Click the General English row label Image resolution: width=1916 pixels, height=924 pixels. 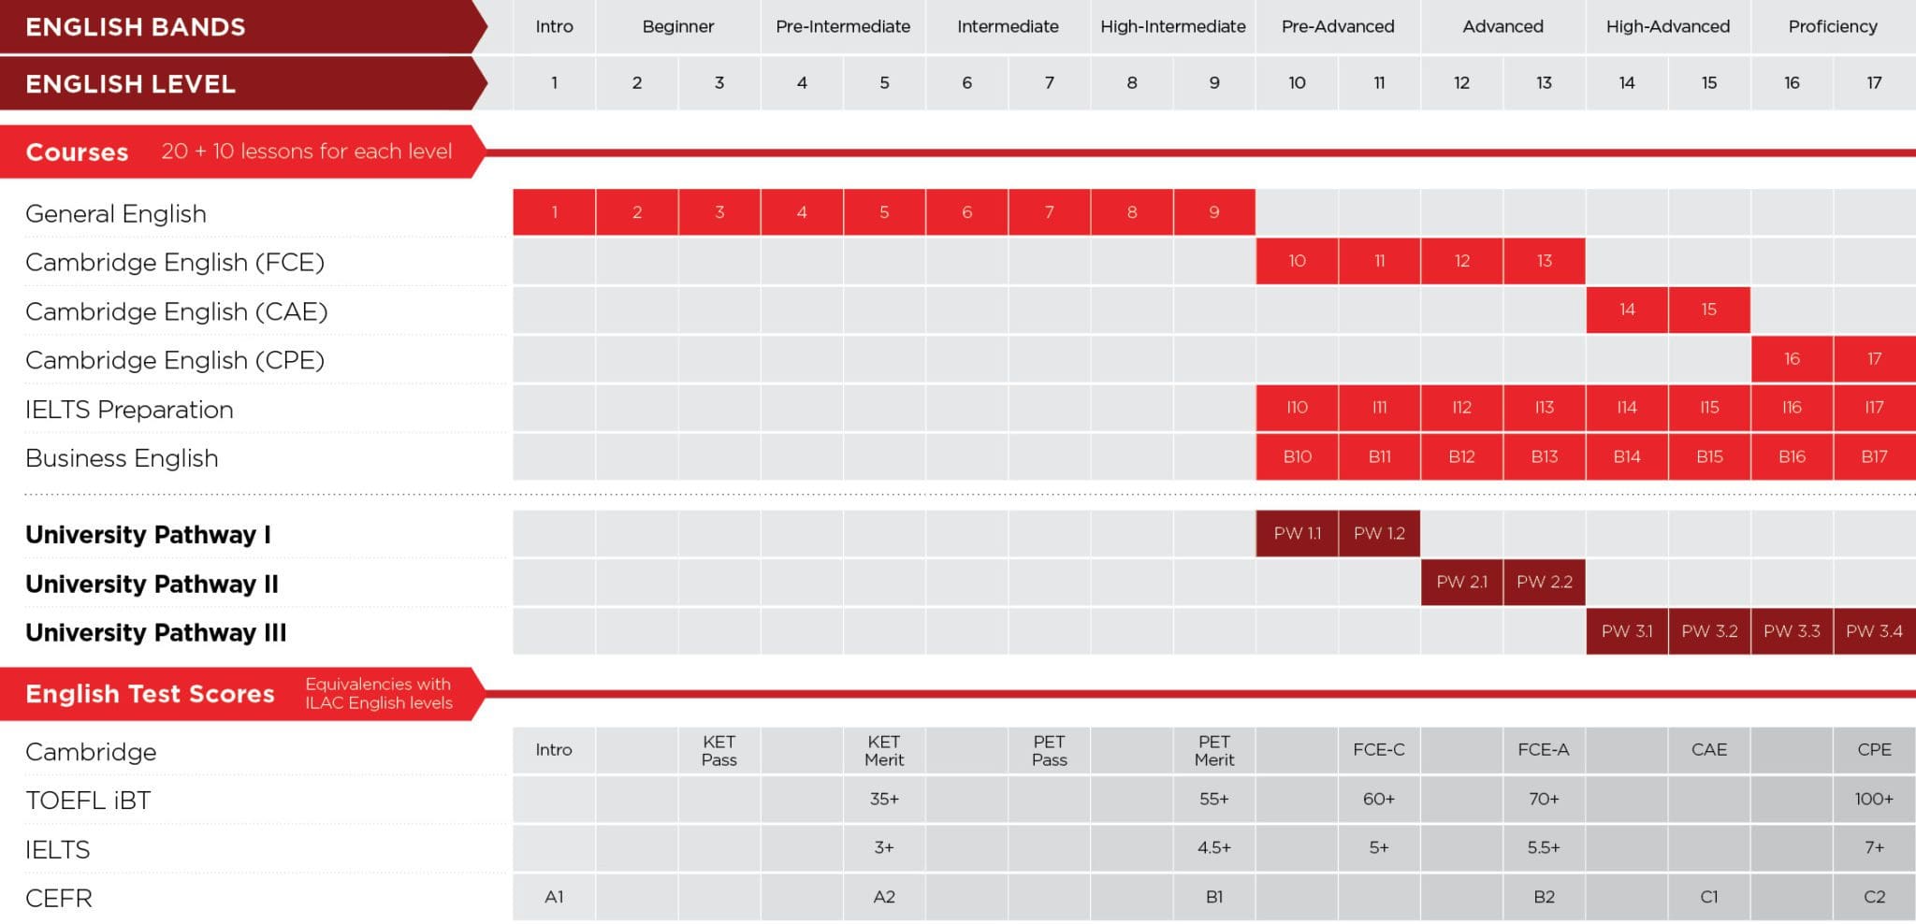[116, 214]
